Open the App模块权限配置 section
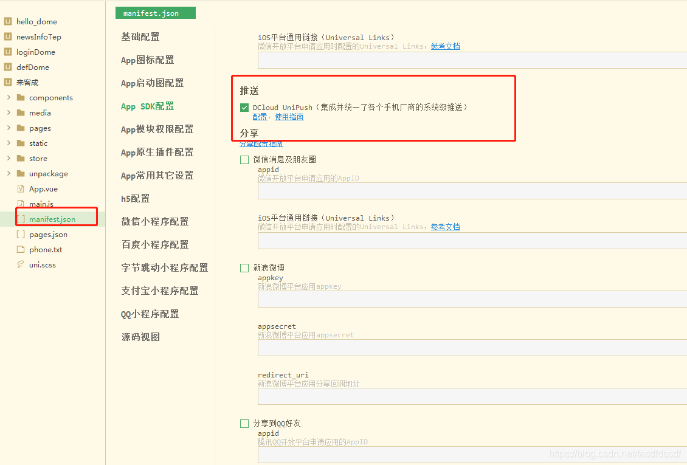Screen dimensions: 687x465 coord(157,129)
